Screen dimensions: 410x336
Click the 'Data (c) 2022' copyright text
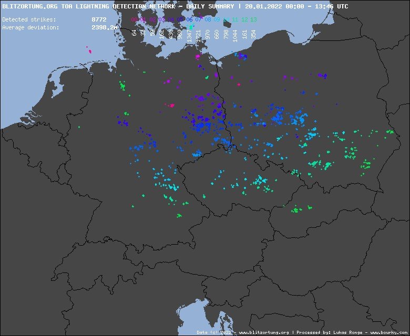pyautogui.click(x=216, y=332)
